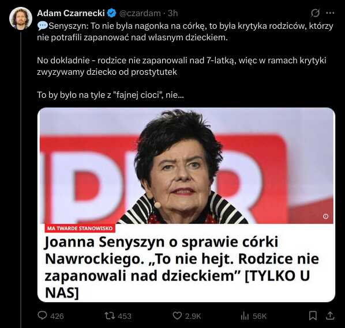The height and width of the screenshot is (328, 345).
Task: Click the Grok explain icon
Action: (315, 13)
